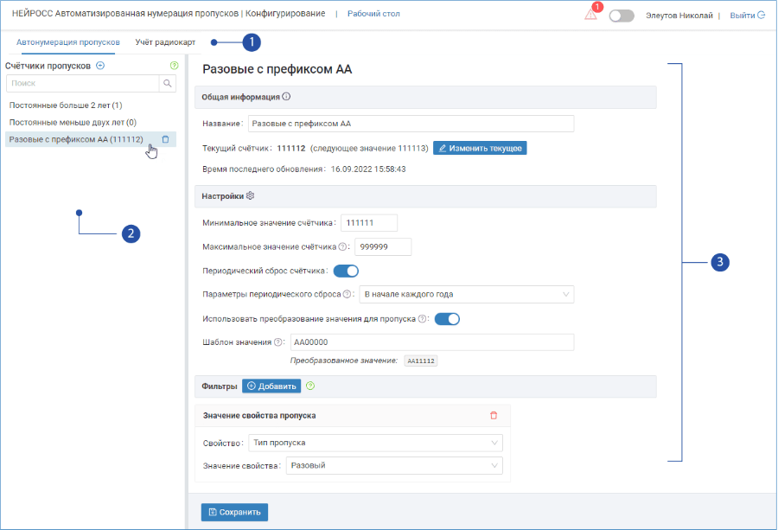Edit the Шаблон значения field AA00000
Screen dimensions: 778x530
(432, 342)
